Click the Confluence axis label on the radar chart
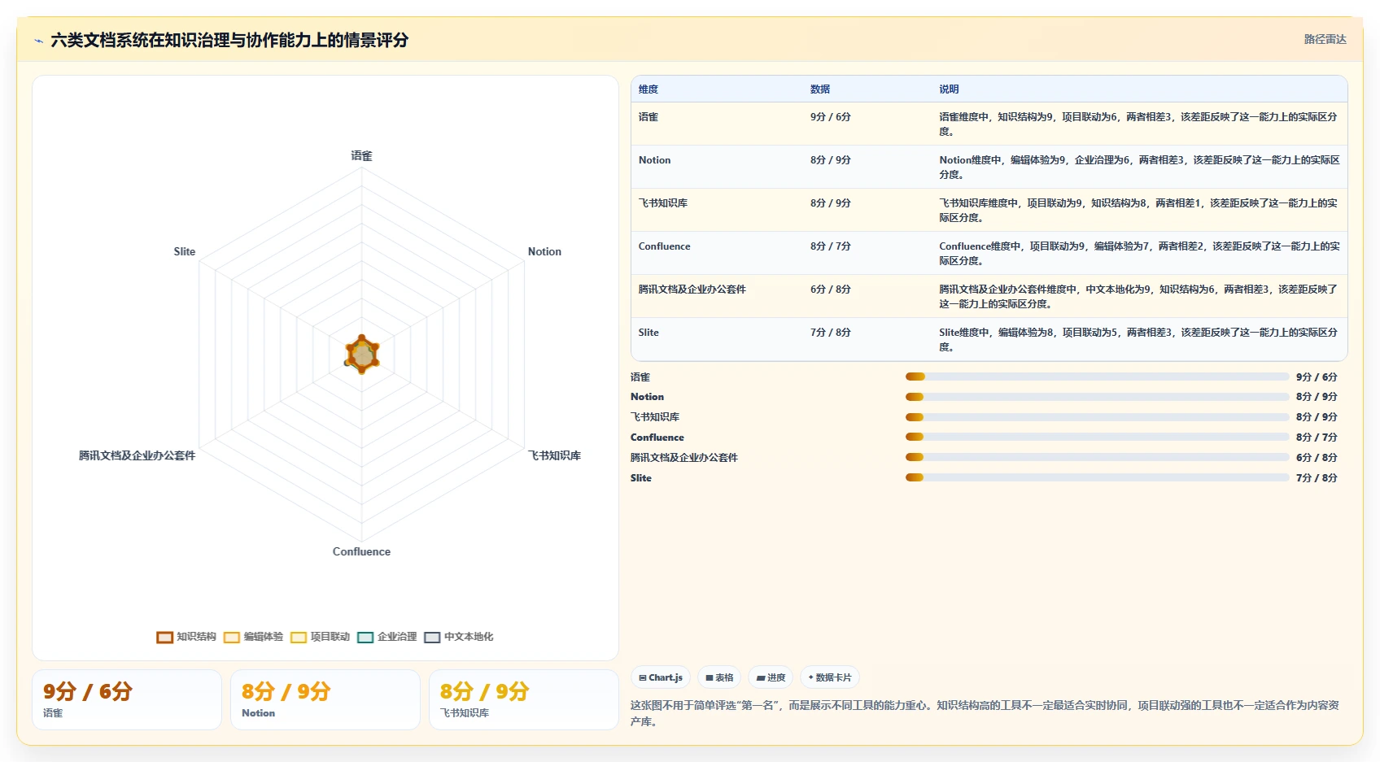The width and height of the screenshot is (1380, 762). point(361,551)
